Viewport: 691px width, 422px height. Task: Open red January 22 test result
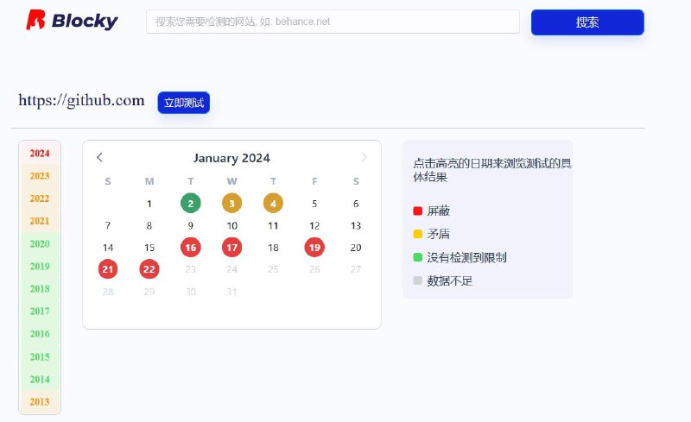point(149,269)
